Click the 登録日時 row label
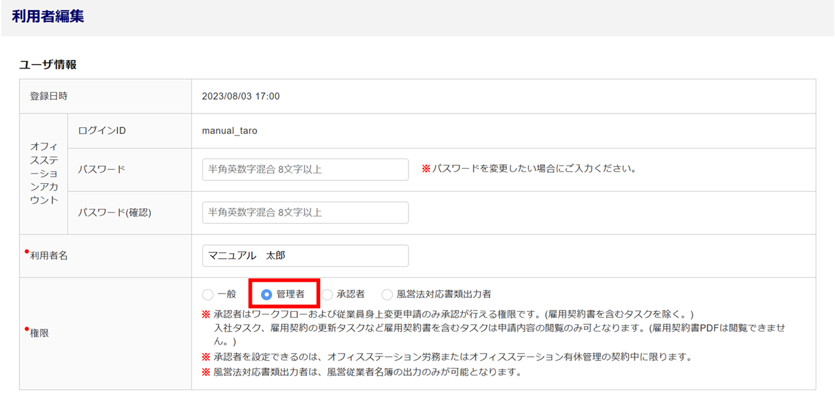Image resolution: width=835 pixels, height=396 pixels. pos(48,97)
